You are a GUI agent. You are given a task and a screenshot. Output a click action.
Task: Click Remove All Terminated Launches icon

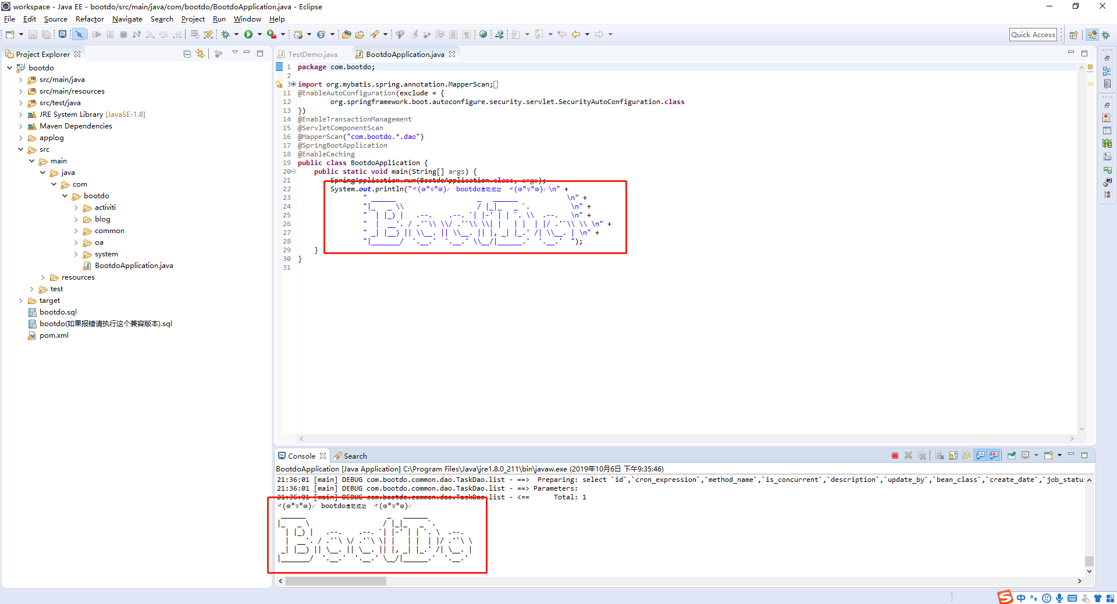coord(922,455)
